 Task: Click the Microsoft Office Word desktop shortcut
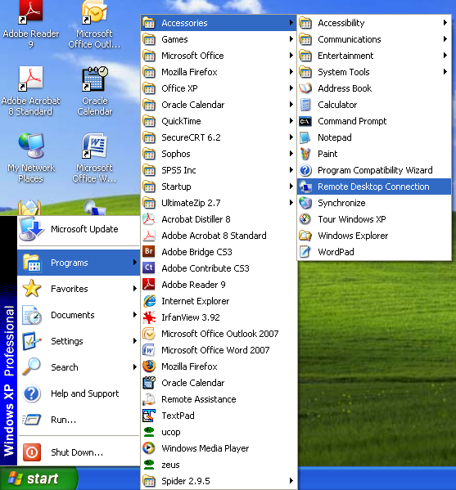[x=94, y=158]
